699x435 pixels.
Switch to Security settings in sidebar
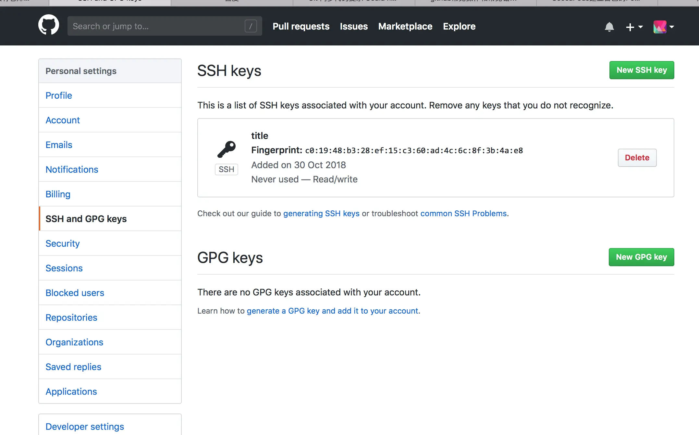62,243
